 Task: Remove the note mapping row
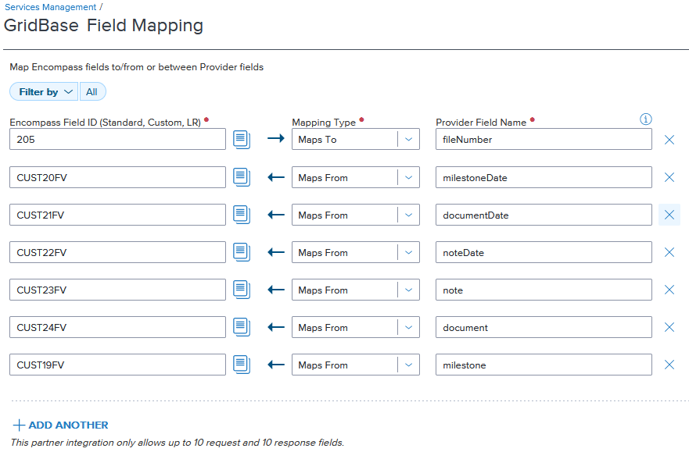[x=669, y=290]
